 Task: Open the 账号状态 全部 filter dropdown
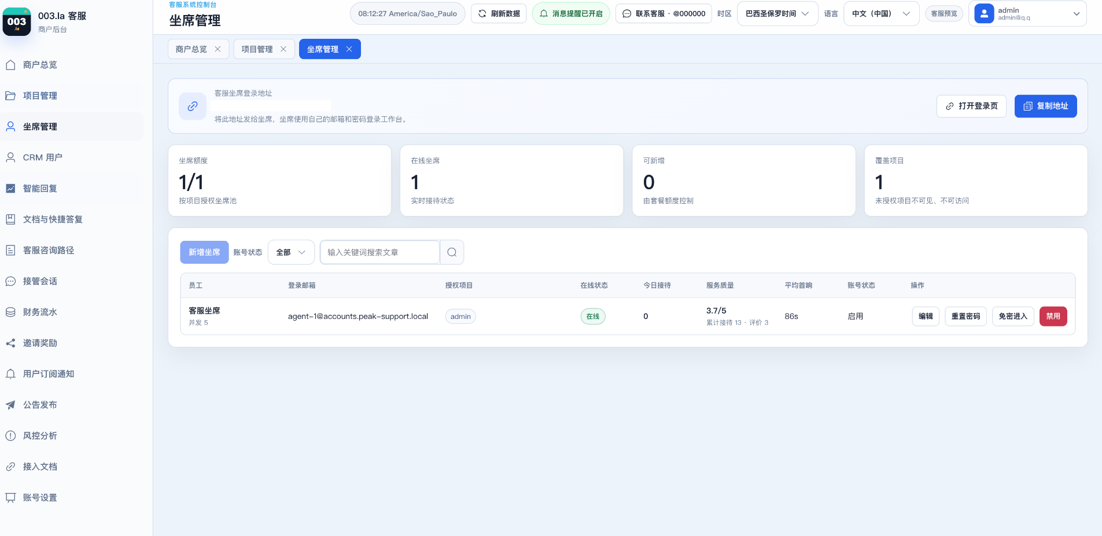pyautogui.click(x=291, y=252)
